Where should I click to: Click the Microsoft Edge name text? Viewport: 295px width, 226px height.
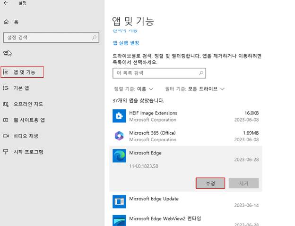pyautogui.click(x=145, y=153)
